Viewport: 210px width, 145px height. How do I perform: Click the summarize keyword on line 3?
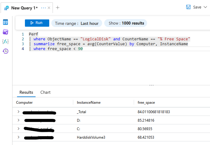point(44,44)
